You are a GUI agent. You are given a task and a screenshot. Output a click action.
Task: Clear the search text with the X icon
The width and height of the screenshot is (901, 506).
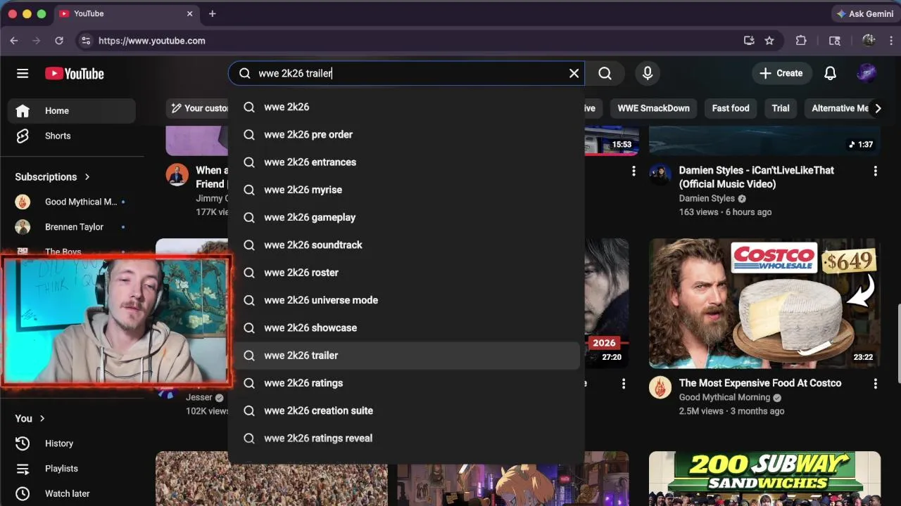(574, 73)
